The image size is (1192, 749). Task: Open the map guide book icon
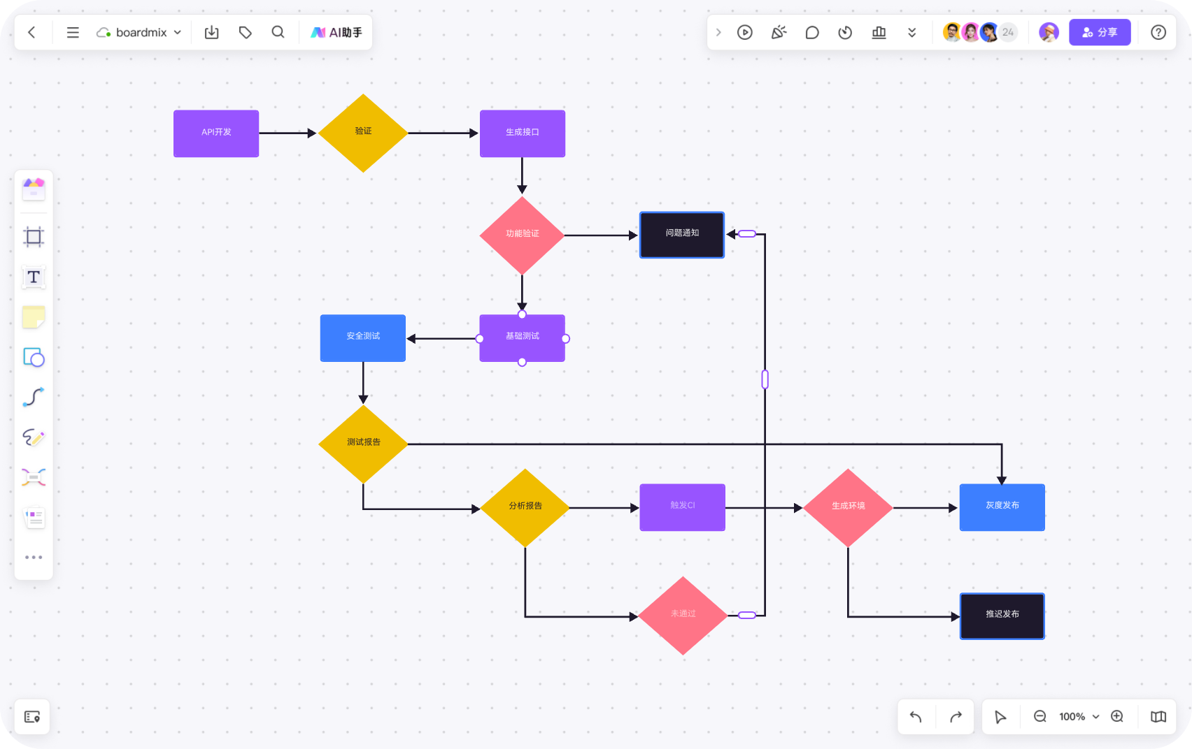(1158, 717)
